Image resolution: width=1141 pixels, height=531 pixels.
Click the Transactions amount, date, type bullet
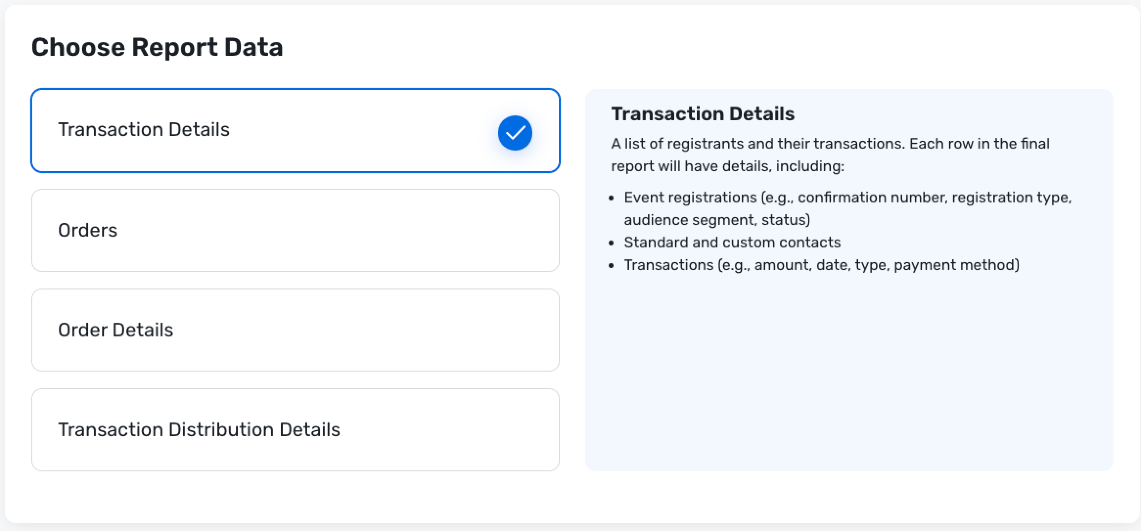pos(822,265)
